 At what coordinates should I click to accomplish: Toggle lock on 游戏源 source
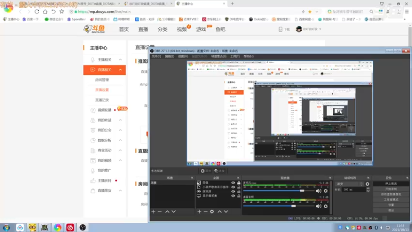238,191
